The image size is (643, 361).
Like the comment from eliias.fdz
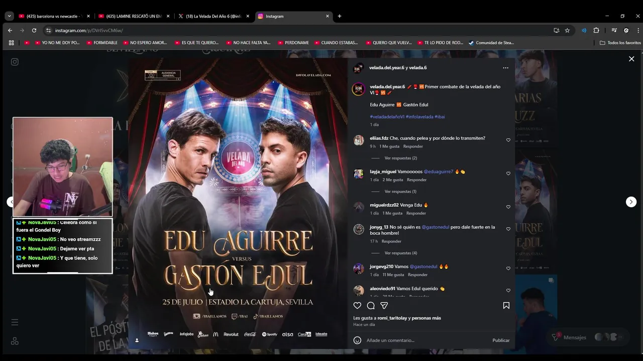pos(508,140)
